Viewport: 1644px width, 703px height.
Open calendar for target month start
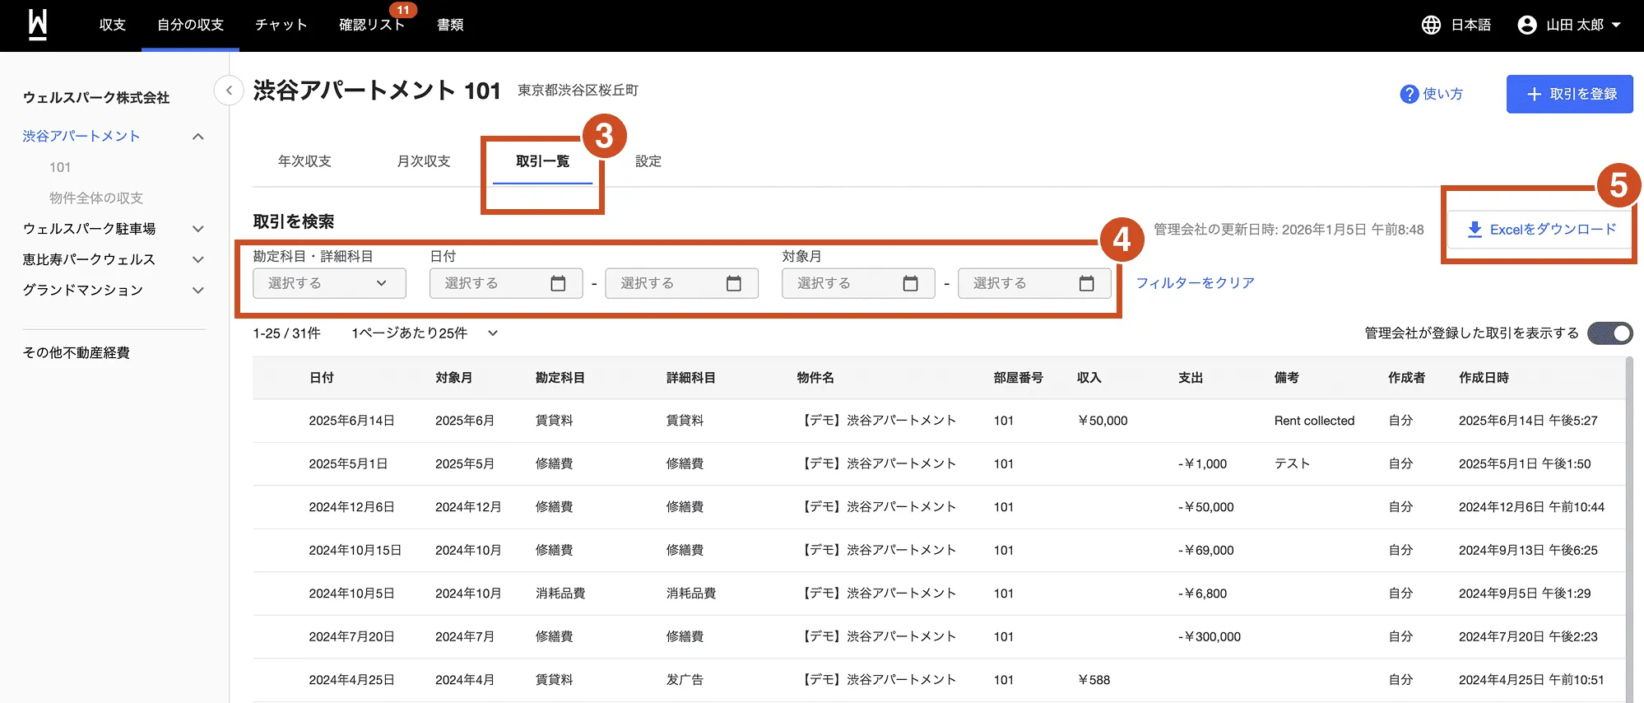pos(910,283)
